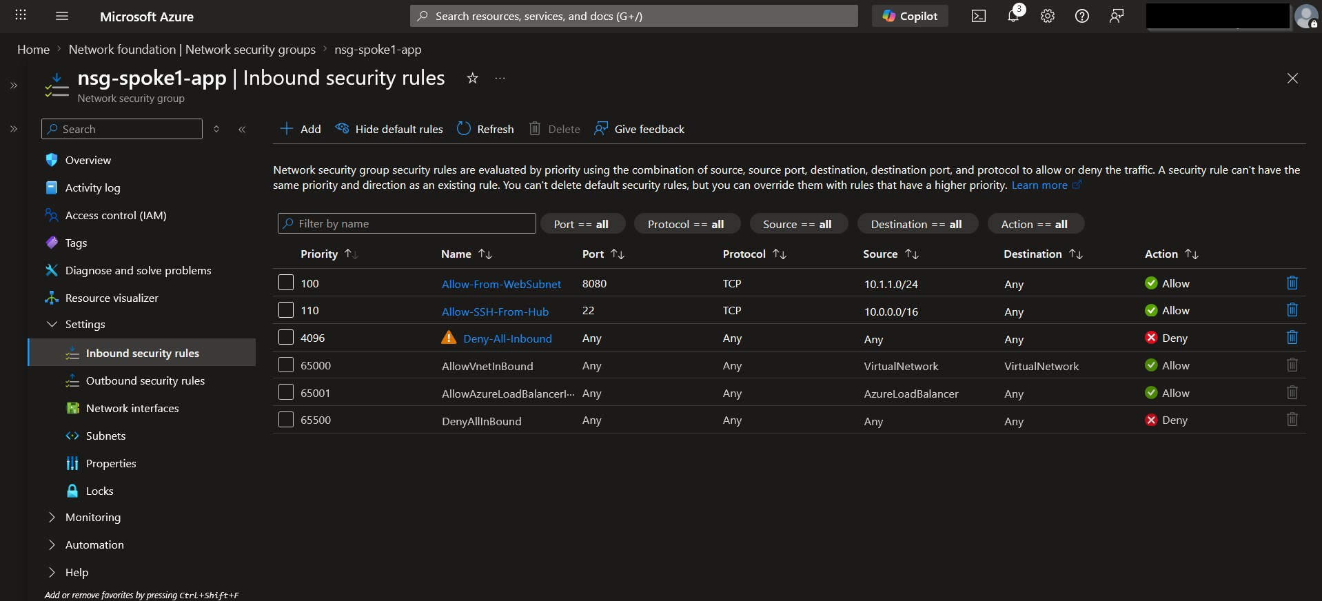
Task: Click the trash icon for AllowAzureLoadBalancerInBound
Action: pyautogui.click(x=1292, y=393)
